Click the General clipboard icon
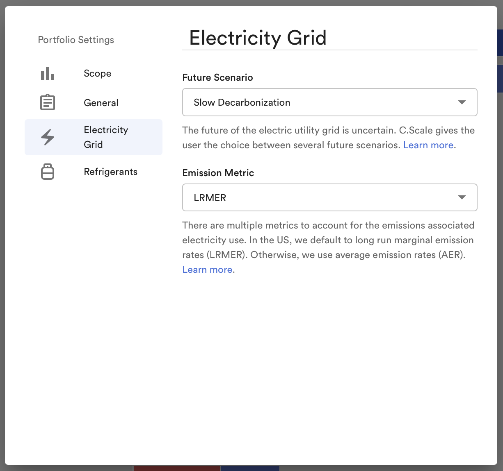The image size is (503, 471). 48,102
